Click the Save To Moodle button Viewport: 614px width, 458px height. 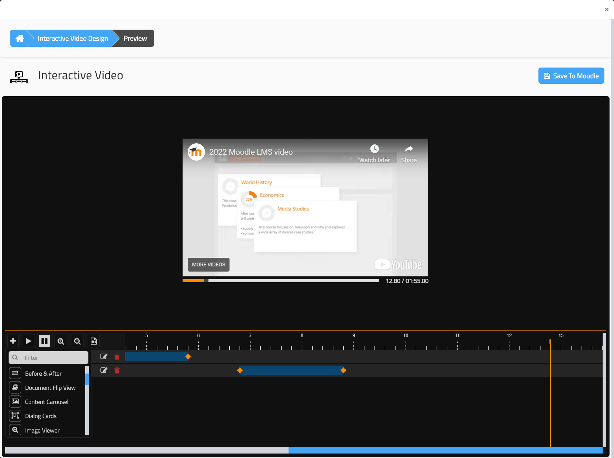pos(571,75)
